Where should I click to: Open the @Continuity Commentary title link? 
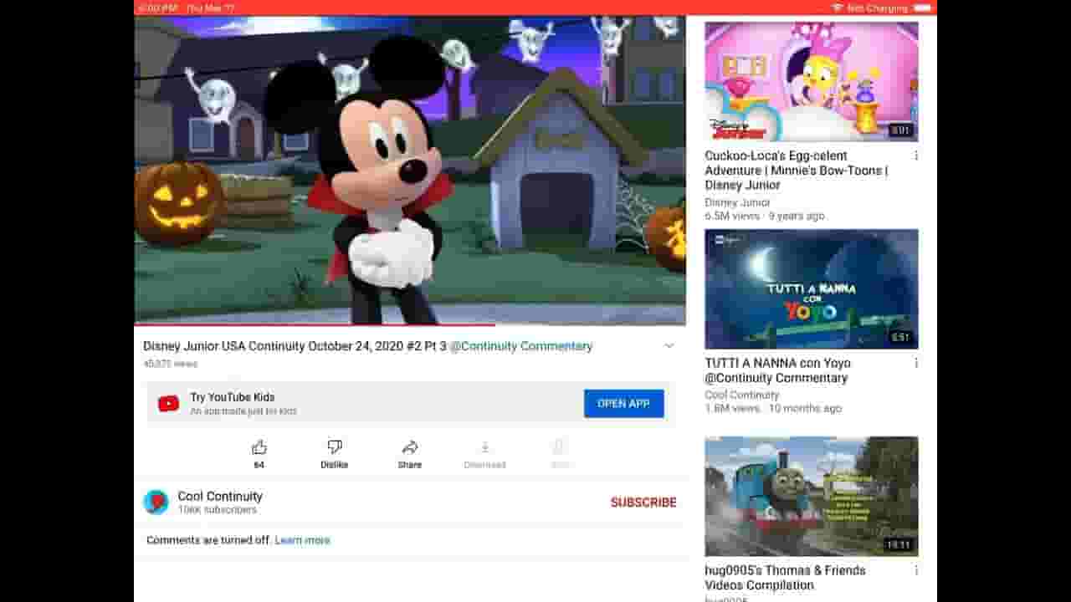point(521,346)
